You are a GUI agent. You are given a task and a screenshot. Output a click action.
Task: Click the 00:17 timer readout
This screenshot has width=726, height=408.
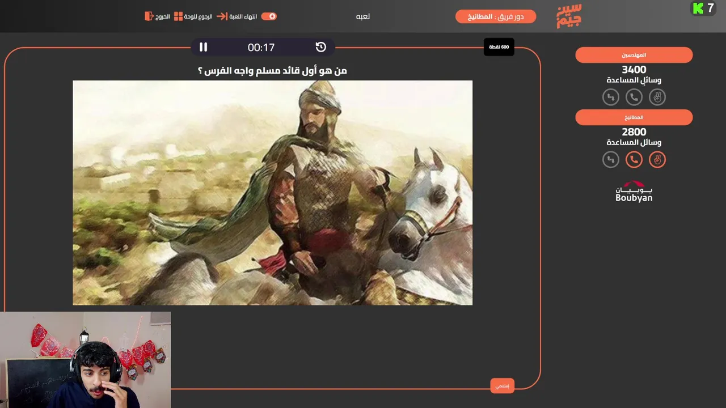pyautogui.click(x=261, y=48)
